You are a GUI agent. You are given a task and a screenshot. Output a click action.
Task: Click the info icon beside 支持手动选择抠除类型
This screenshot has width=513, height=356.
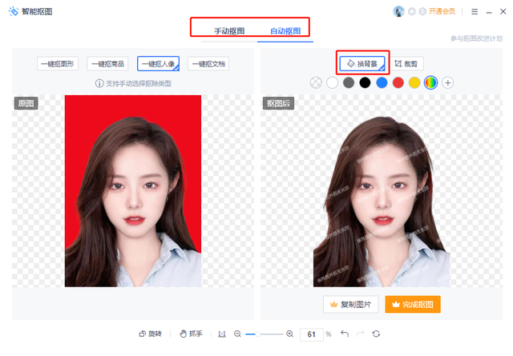[99, 84]
